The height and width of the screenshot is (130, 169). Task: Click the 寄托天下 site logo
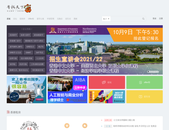pyautogui.click(x=19, y=8)
